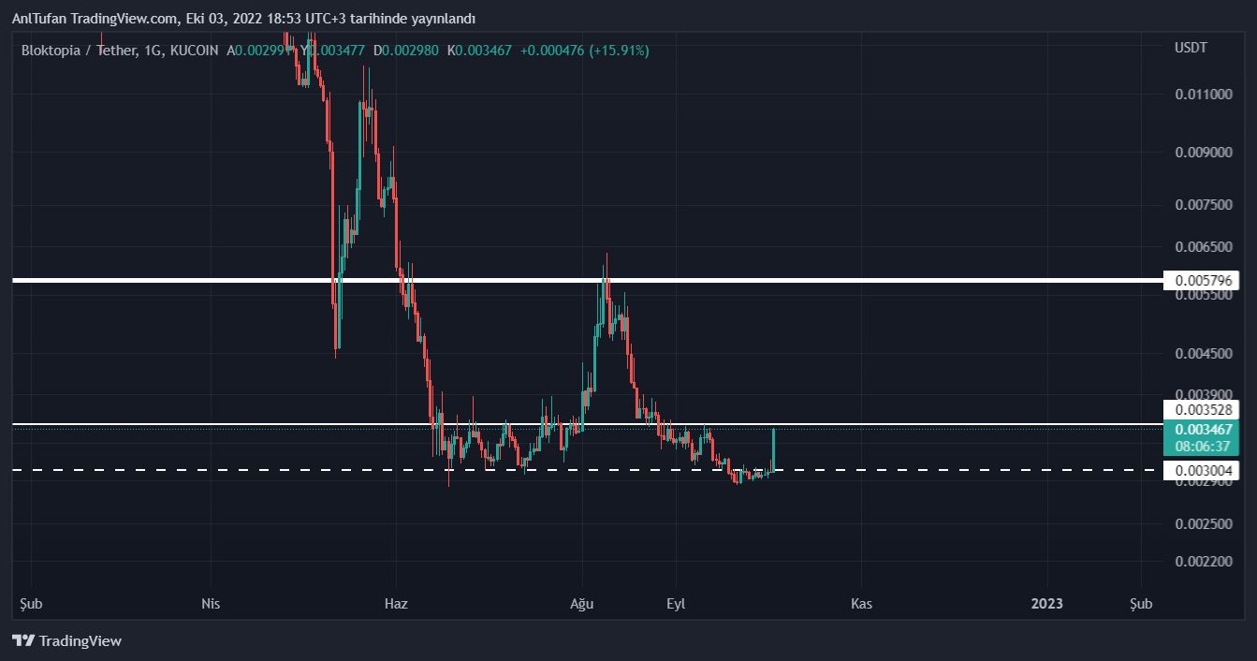Click the Haz month label on time axis

tap(396, 604)
